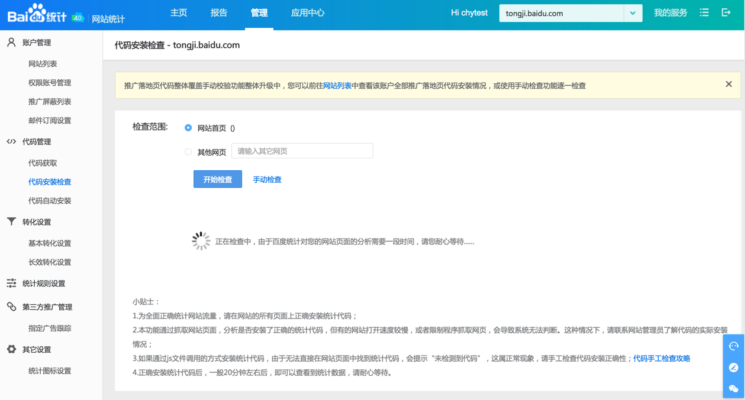Screen dimensions: 745x400
Task: Click the logout icon in top bar
Action: (x=726, y=12)
